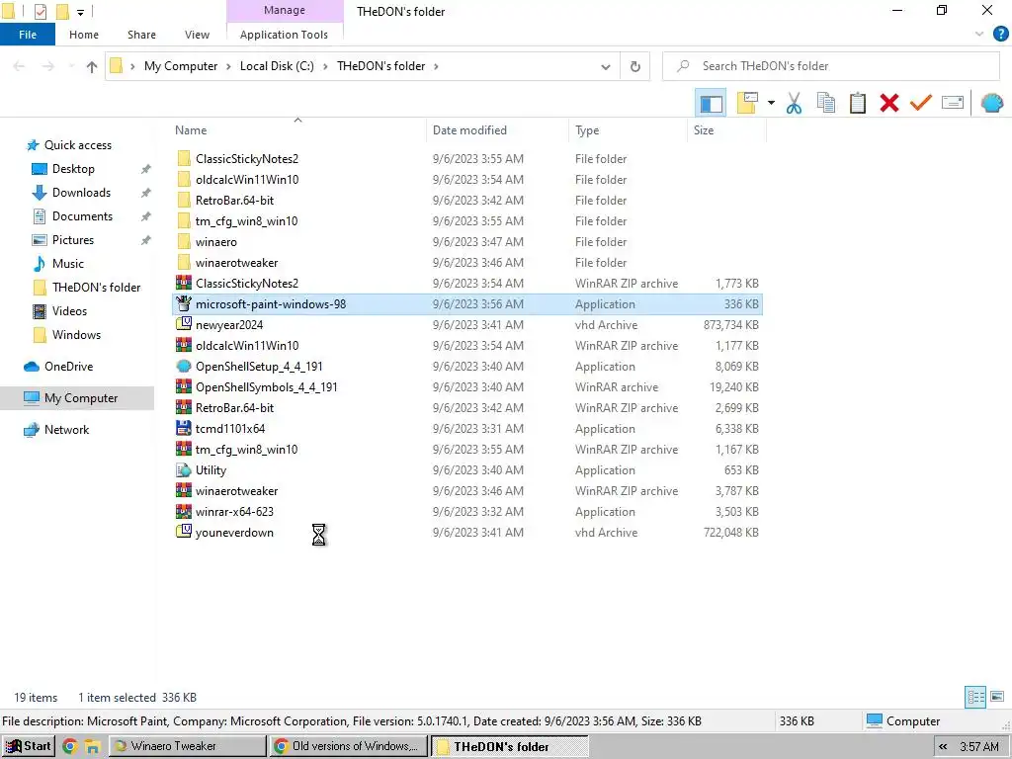Screen dimensions: 1012x759
Task: Click the Copy toolbar icon
Action: [x=826, y=103]
